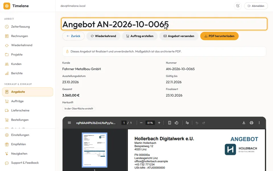Screen dimensions: 273x171
Task: Click the fit to page icon
Action: pyautogui.click(x=169, y=123)
